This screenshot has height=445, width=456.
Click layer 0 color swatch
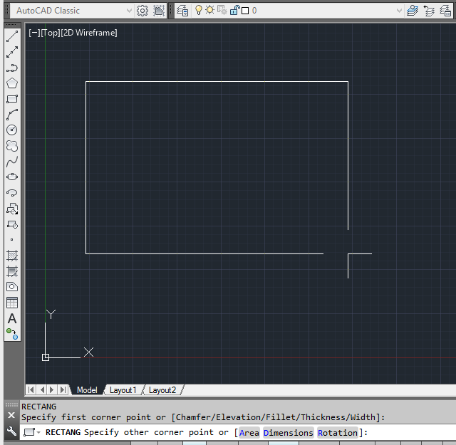[245, 11]
